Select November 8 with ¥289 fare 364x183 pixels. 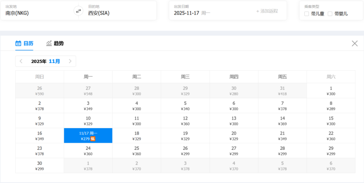tap(331, 106)
